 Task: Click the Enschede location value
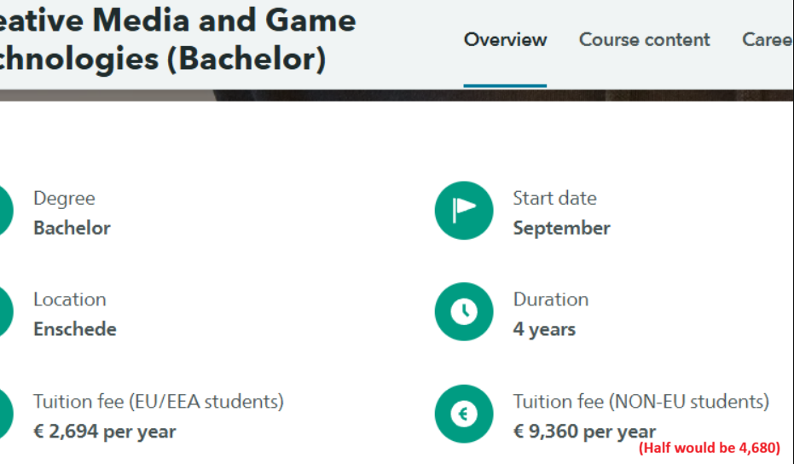pos(75,330)
